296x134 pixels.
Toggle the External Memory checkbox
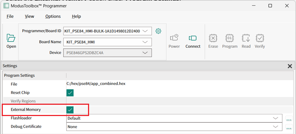pyautogui.click(x=70, y=110)
